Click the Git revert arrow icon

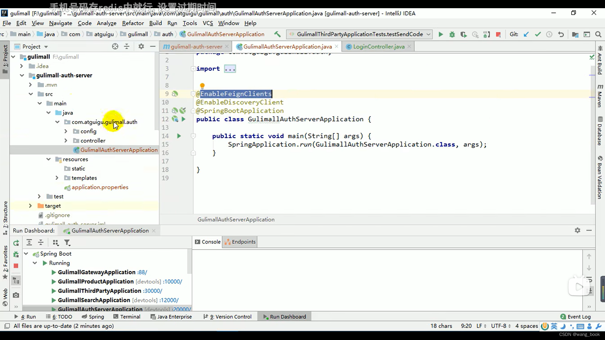(561, 34)
